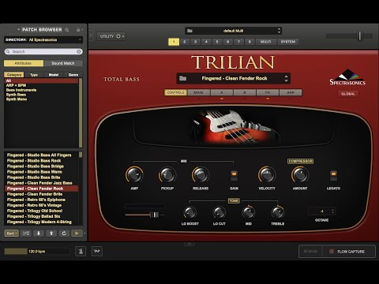Click the refresh browser icon
The height and width of the screenshot is (284, 379).
click(x=64, y=234)
